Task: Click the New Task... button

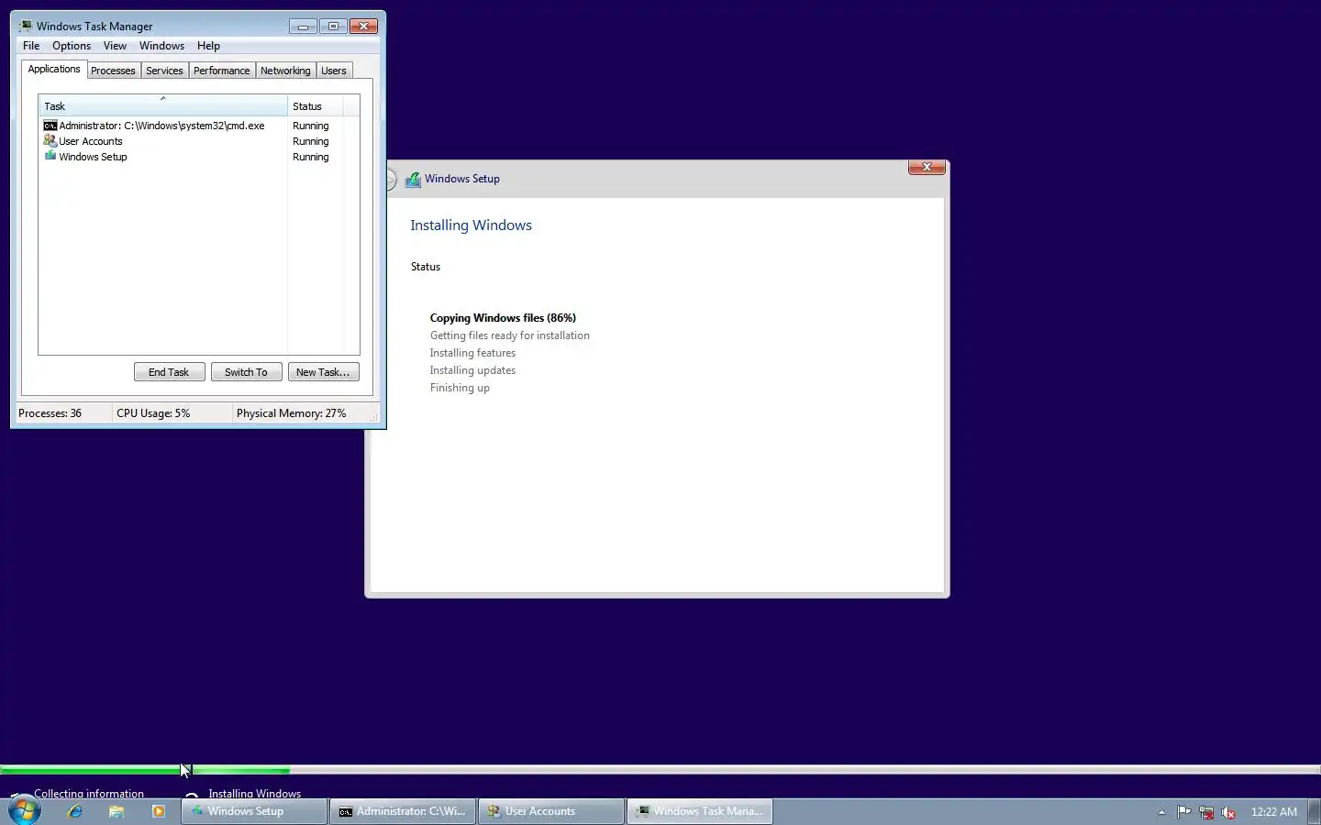Action: (323, 372)
